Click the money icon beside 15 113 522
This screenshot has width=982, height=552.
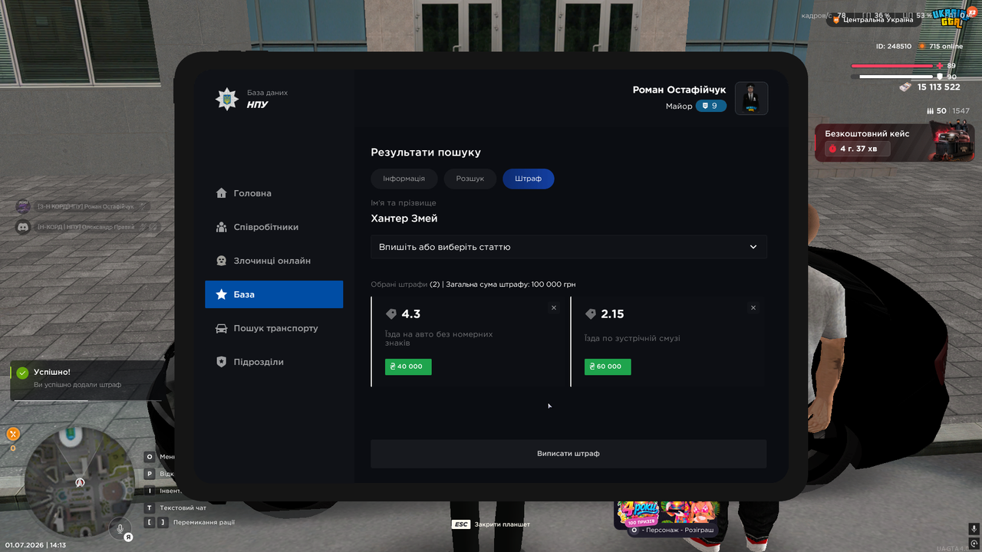click(x=905, y=87)
